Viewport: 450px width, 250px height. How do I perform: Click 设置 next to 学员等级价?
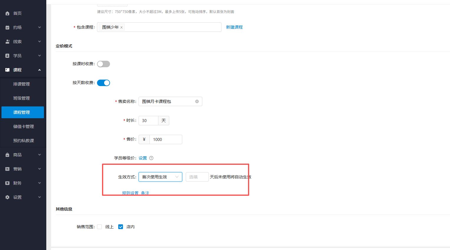[142, 158]
